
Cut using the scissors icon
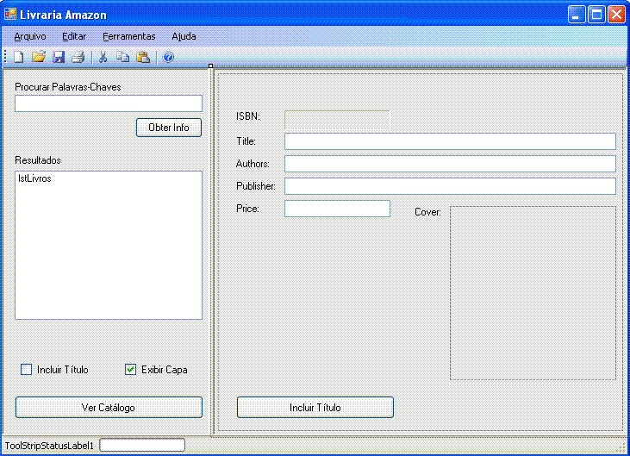(x=103, y=57)
